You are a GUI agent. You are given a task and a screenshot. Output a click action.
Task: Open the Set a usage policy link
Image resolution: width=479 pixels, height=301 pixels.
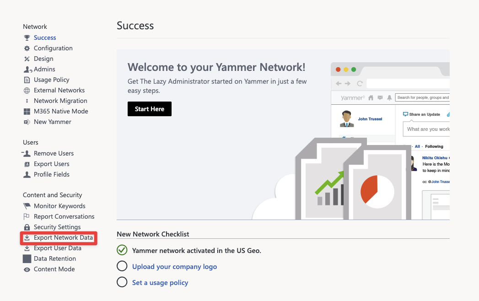coord(160,283)
